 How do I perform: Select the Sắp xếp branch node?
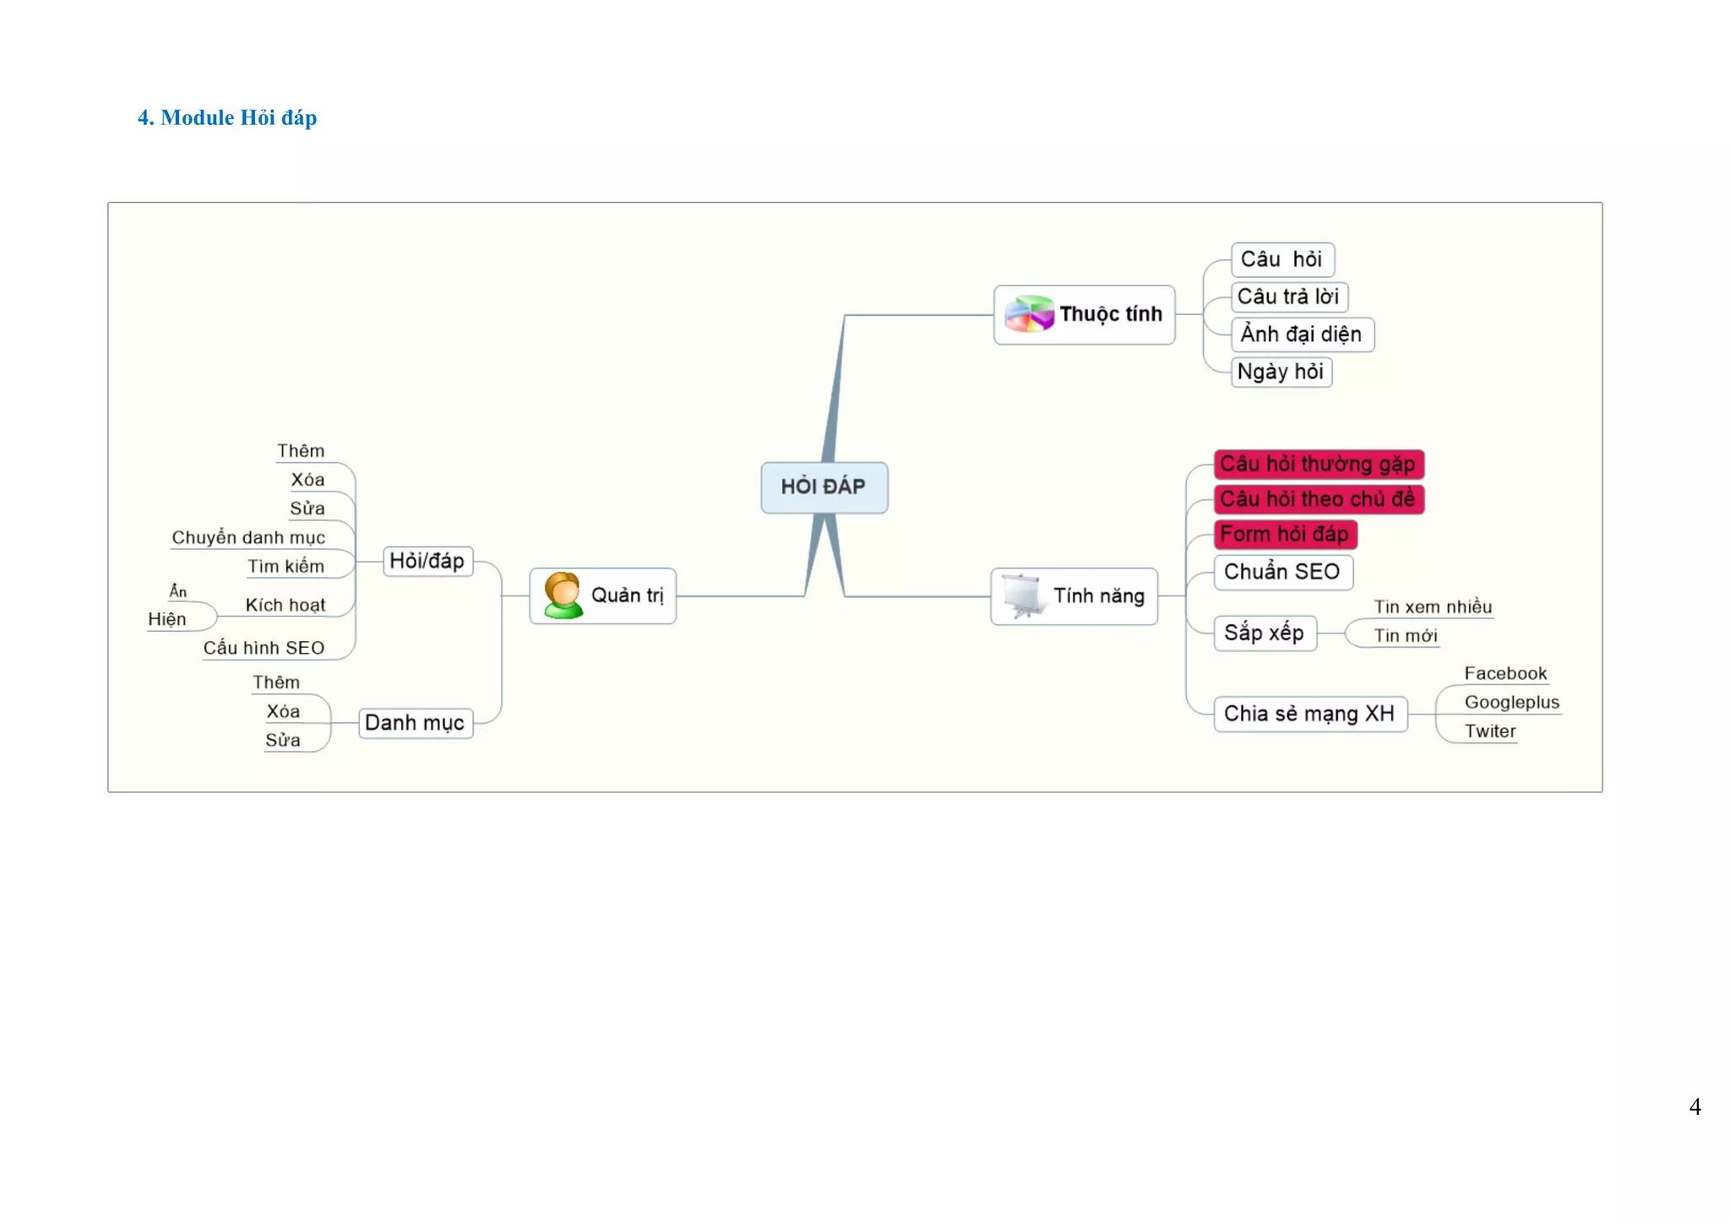tap(1265, 633)
